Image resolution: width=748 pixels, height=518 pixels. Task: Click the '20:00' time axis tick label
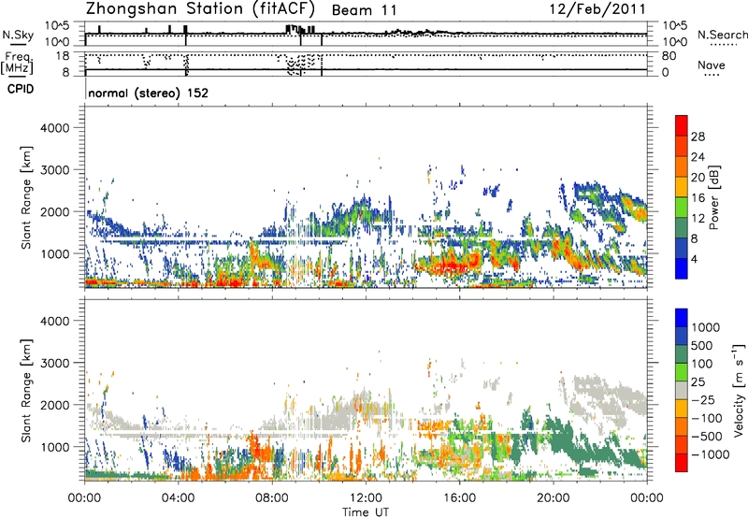click(554, 498)
